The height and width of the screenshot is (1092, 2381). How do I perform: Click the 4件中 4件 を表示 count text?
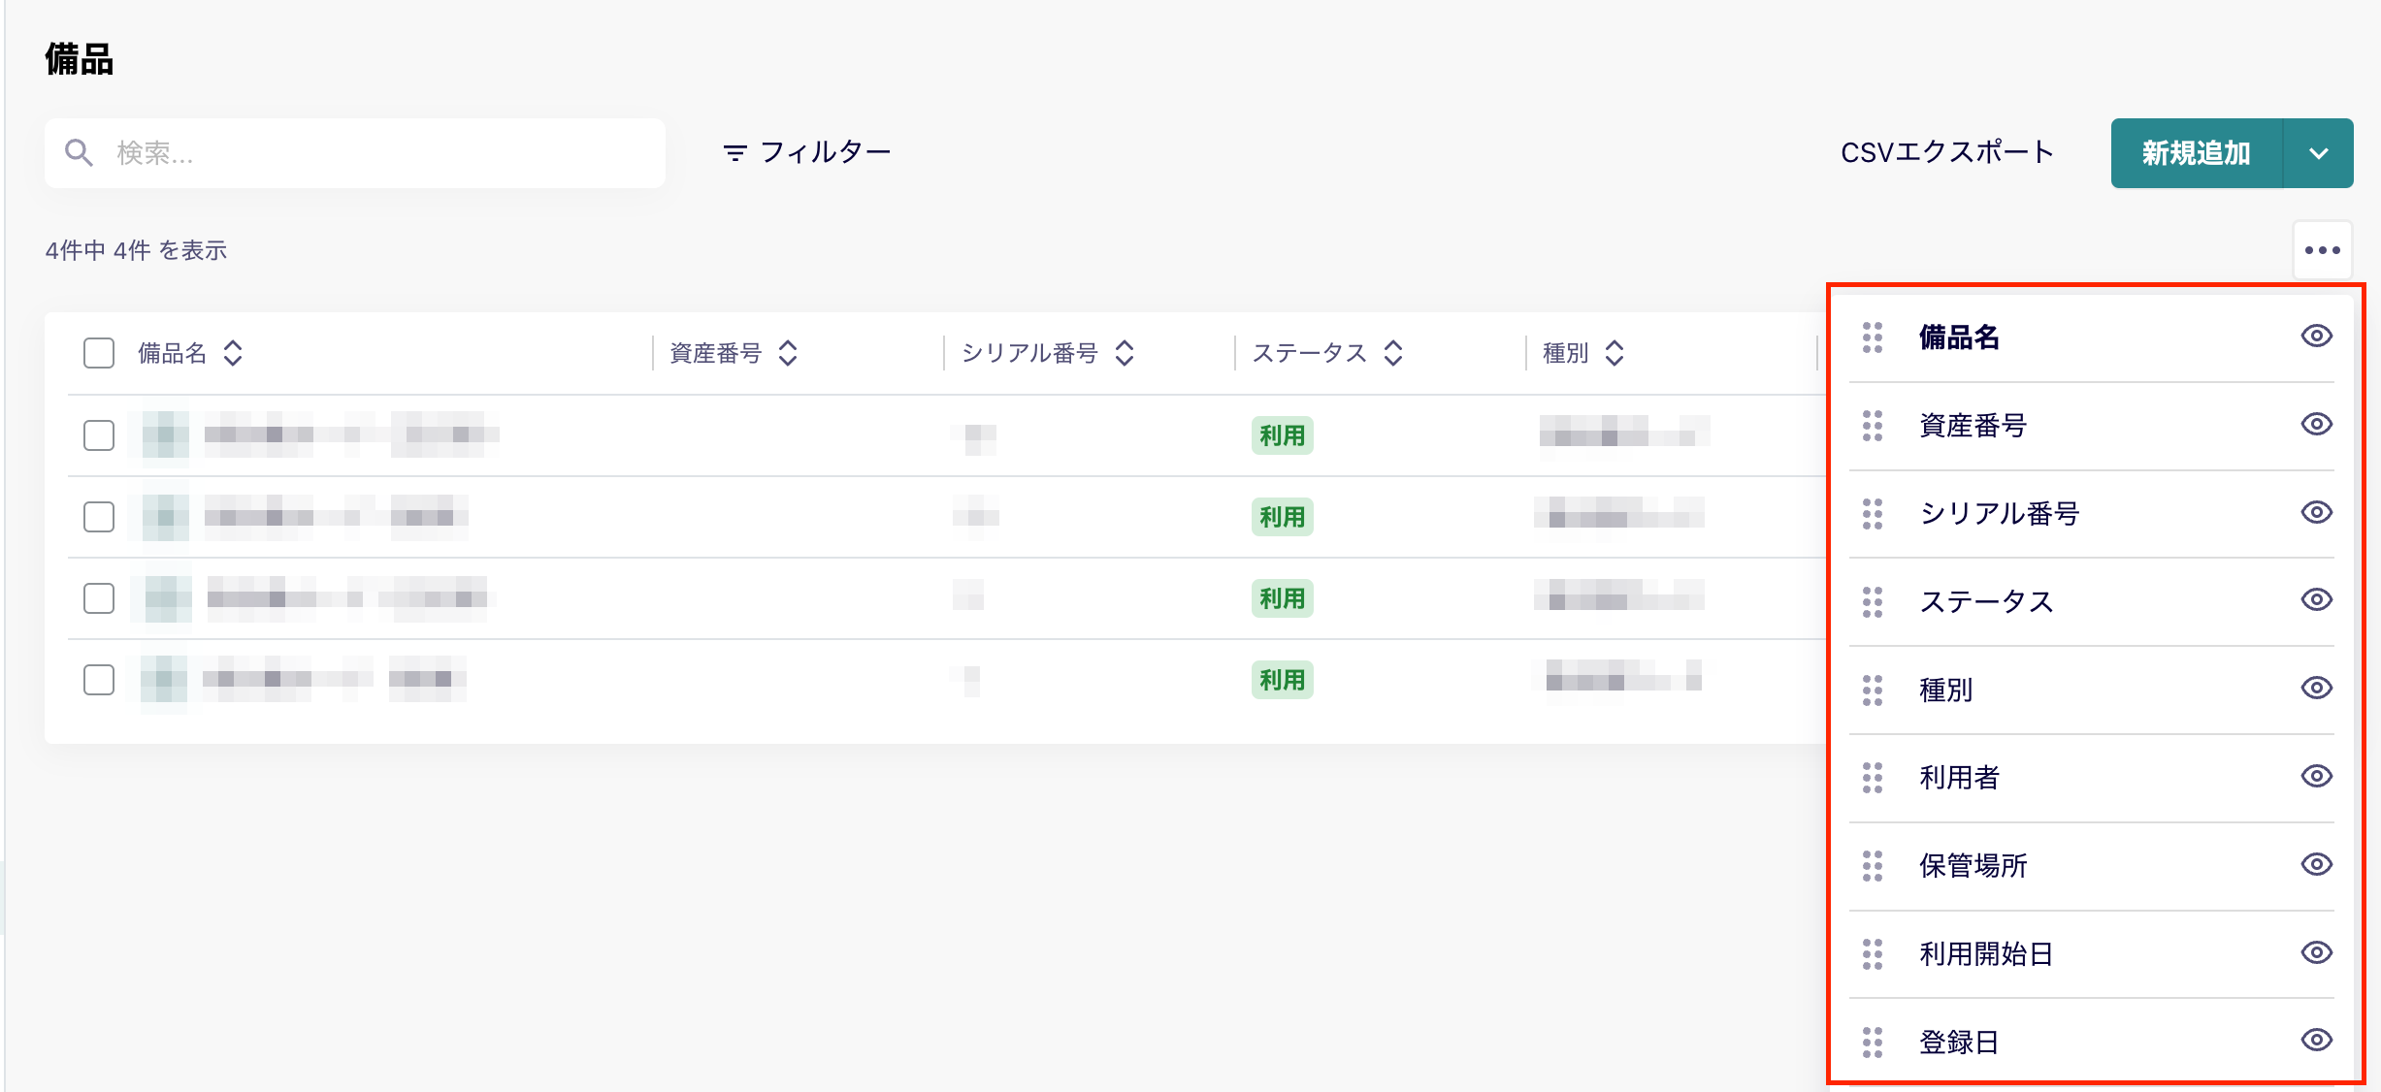pos(136,250)
